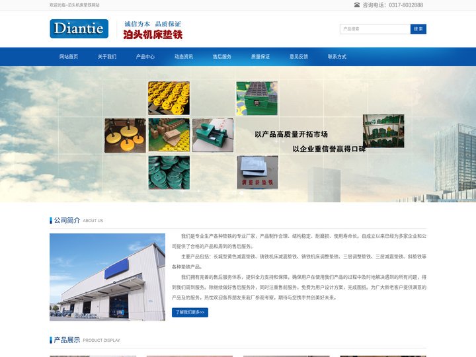Click the 公司简介 section heading
The height and width of the screenshot is (357, 476).
pos(67,220)
